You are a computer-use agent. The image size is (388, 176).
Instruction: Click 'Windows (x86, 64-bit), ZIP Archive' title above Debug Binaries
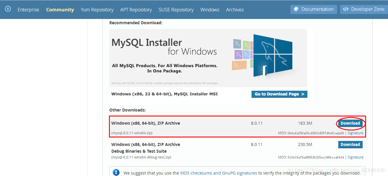tap(145, 144)
